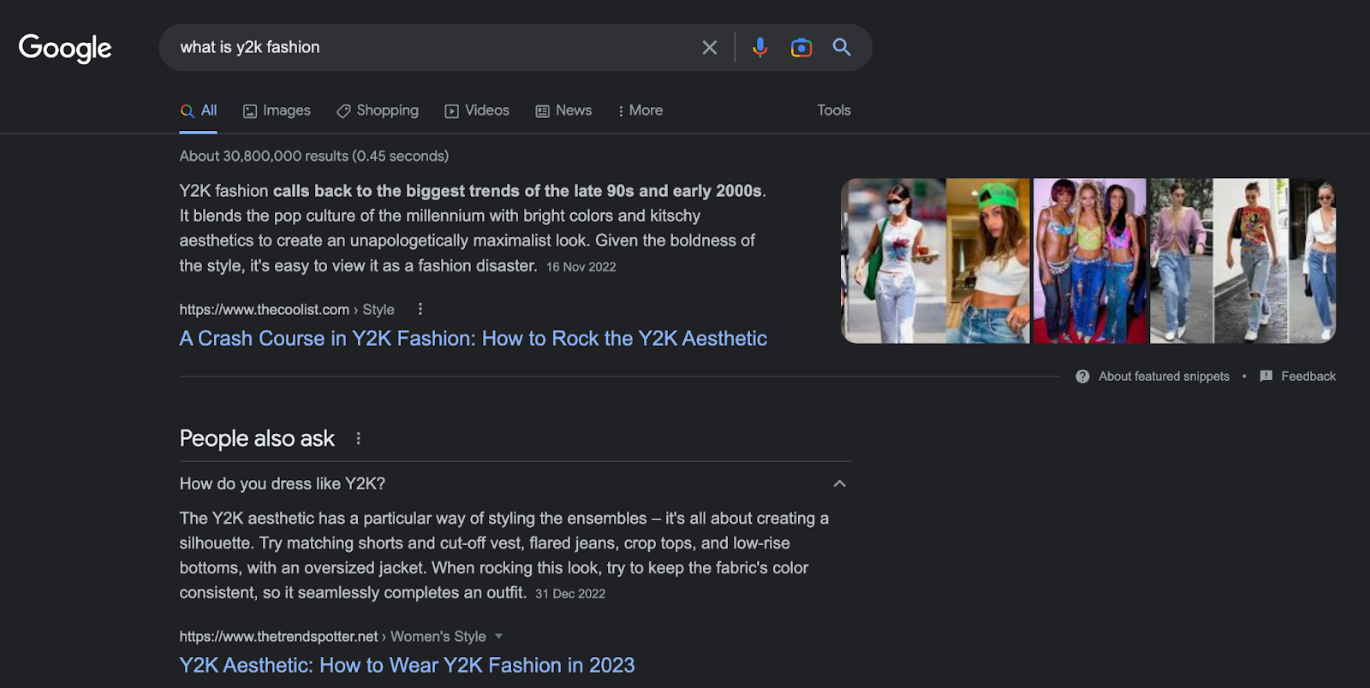Expand dropdown arrow next to Women's Style
This screenshot has height=688, width=1370.
tap(499, 637)
